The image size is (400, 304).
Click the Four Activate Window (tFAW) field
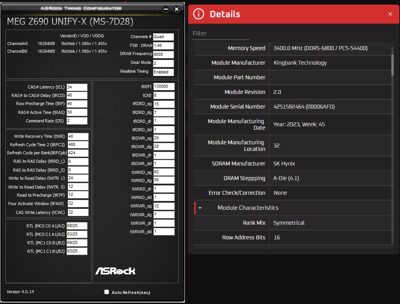[x=78, y=203]
